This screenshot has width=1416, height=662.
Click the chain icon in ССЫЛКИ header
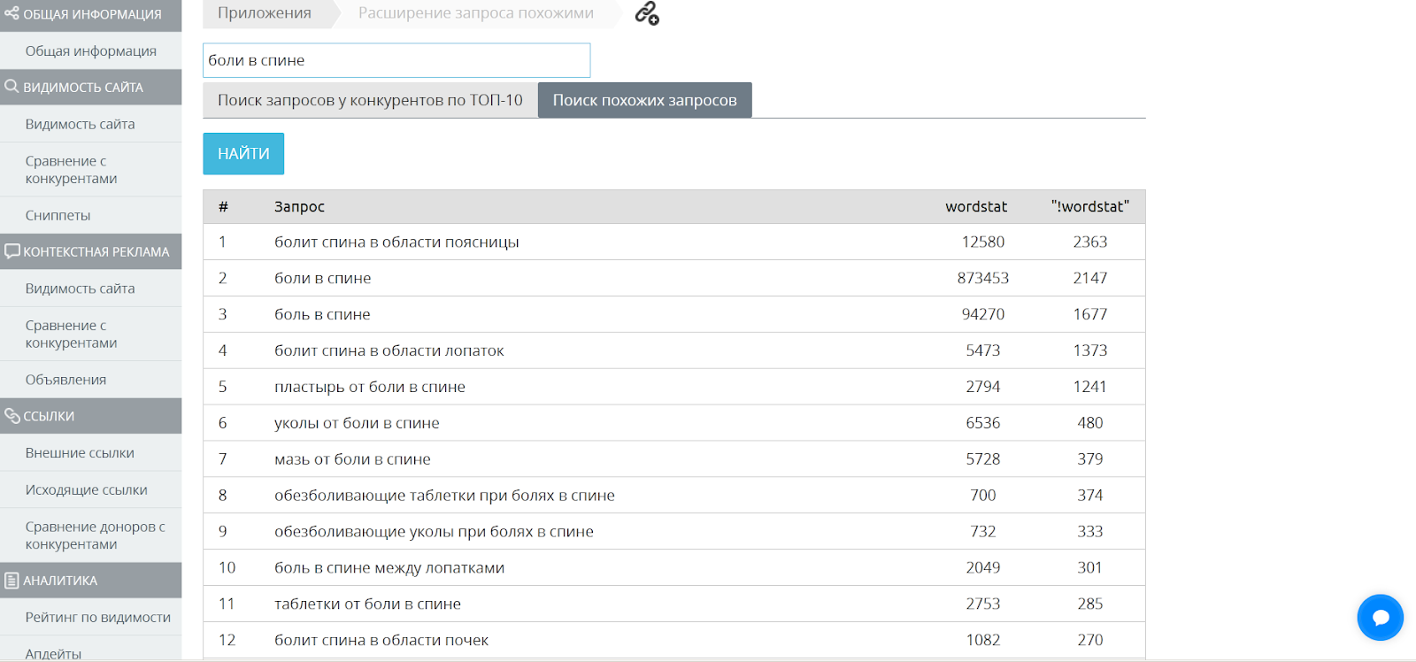[12, 416]
